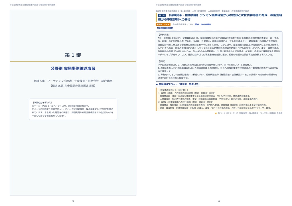Click the plot line starting '- 組織構造面：'
The height and width of the screenshot is (206, 292).
click(205, 96)
